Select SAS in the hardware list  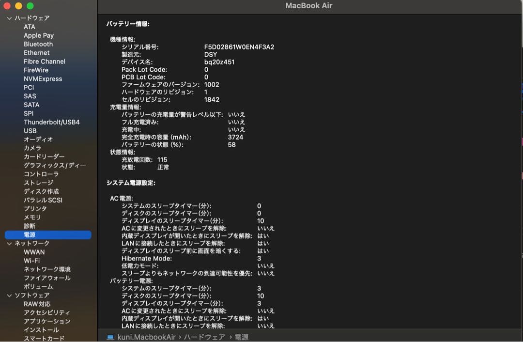click(x=30, y=96)
